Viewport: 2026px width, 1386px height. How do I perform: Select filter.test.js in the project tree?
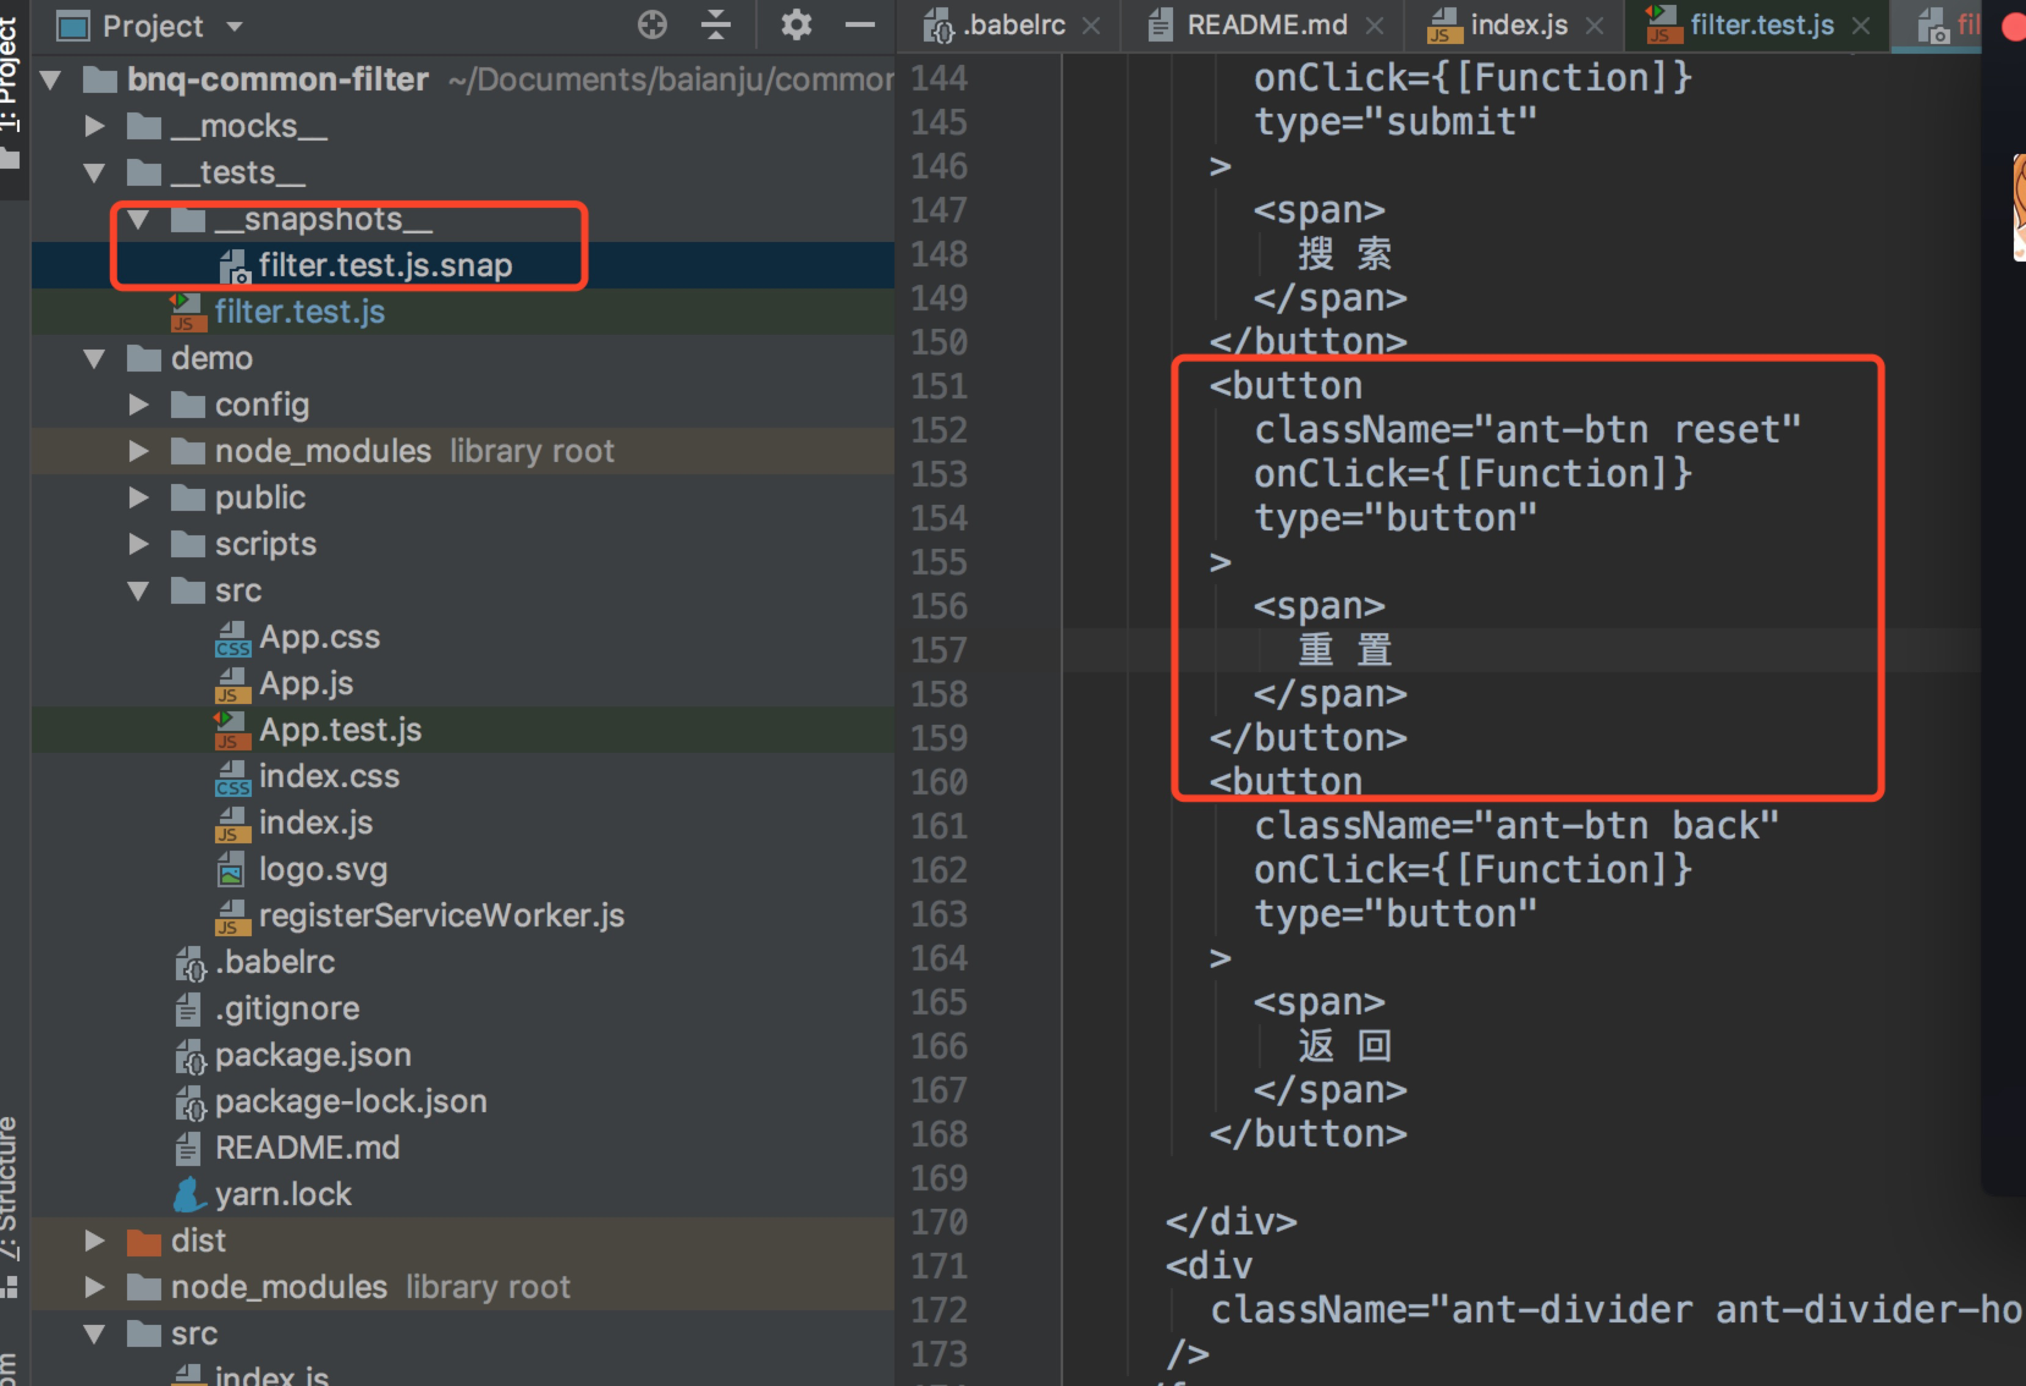point(299,312)
